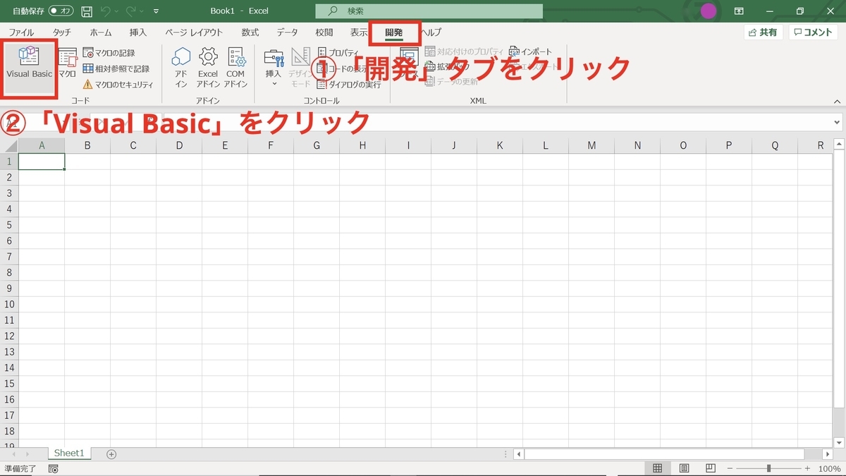
Task: Click the macro recording status bar icon
Action: point(54,469)
